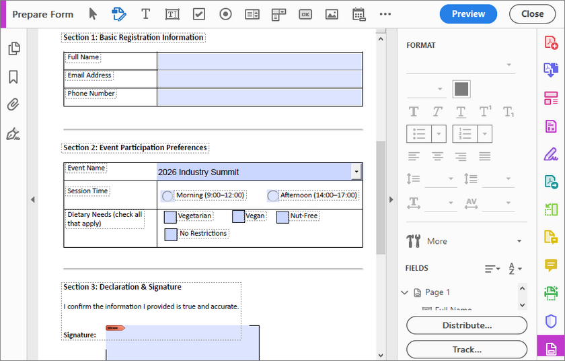Image resolution: width=565 pixels, height=361 pixels.
Task: Open the Organize Pages tool
Action: click(551, 98)
